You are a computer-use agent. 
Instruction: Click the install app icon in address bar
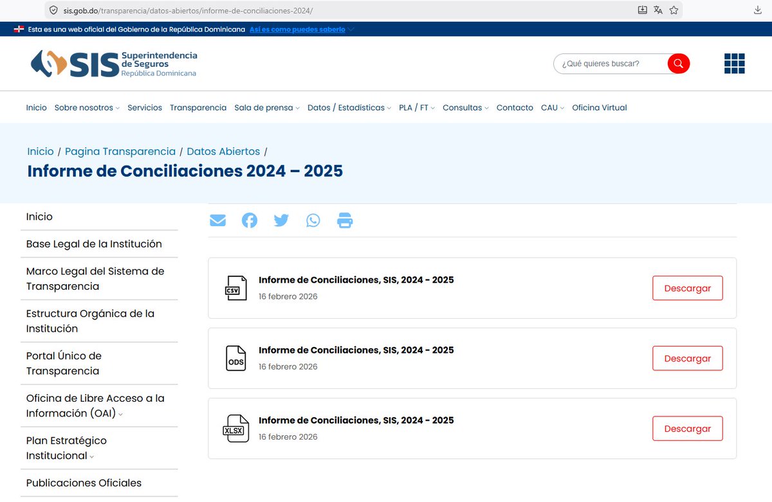643,10
